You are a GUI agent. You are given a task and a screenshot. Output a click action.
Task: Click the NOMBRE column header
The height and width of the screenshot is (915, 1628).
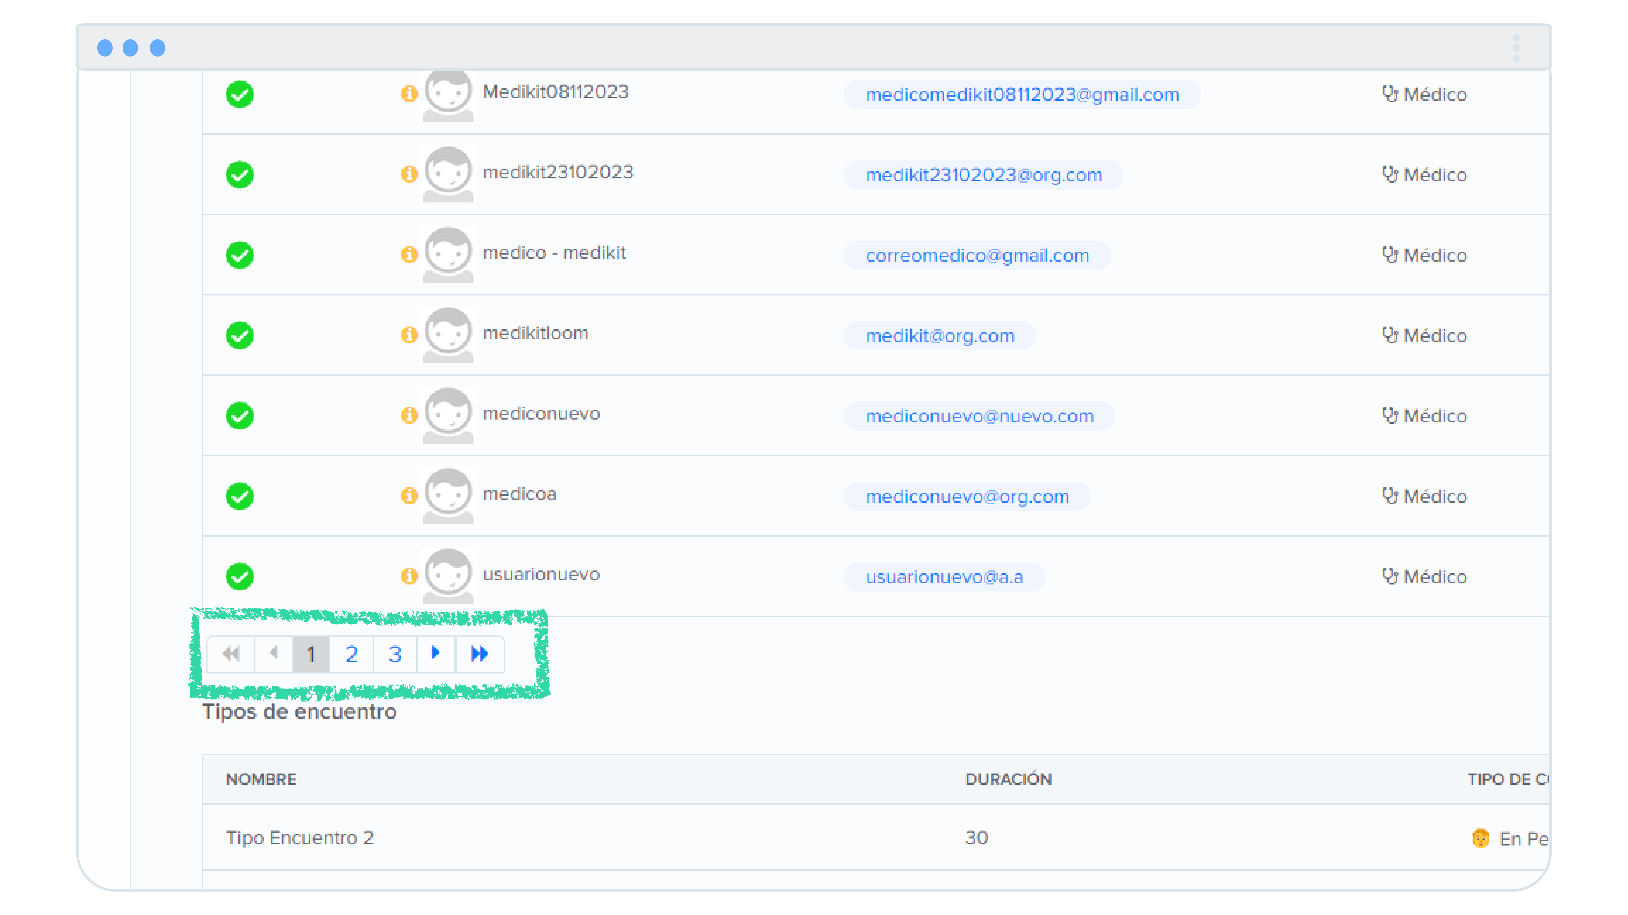pos(261,779)
